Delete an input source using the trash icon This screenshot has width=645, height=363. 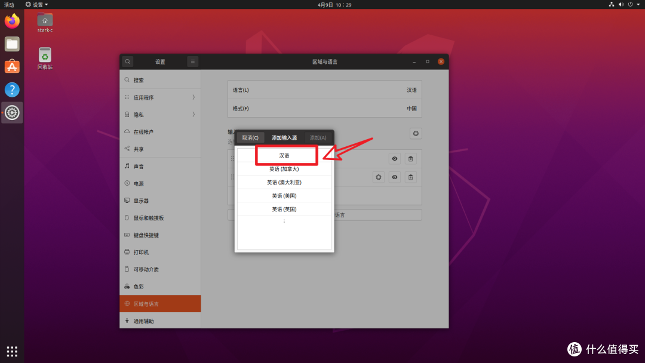point(411,159)
